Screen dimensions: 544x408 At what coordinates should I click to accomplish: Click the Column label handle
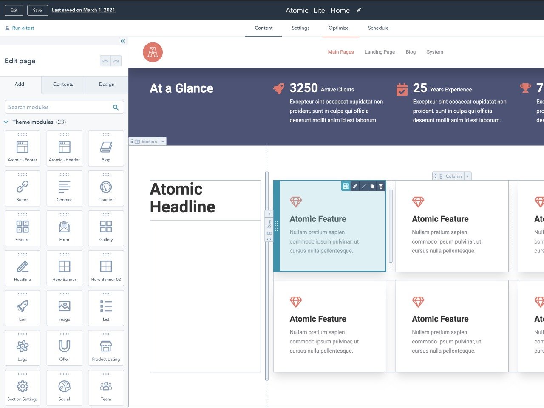tap(449, 176)
